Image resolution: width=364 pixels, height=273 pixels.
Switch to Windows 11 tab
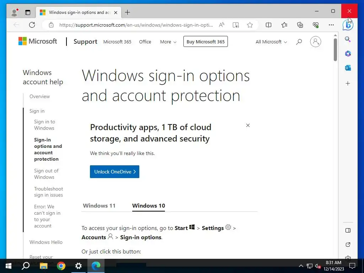[99, 206]
